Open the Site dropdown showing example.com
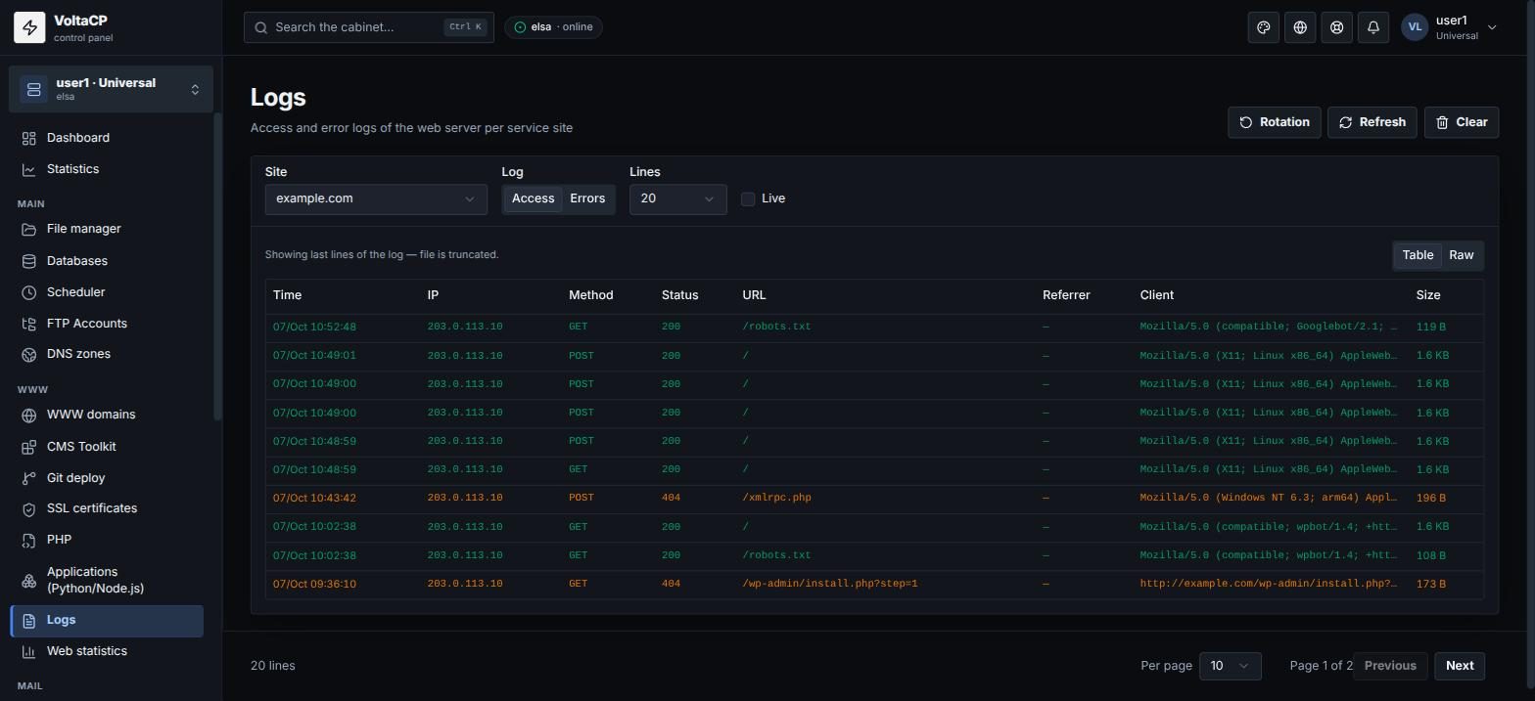The width and height of the screenshot is (1535, 701). (376, 198)
